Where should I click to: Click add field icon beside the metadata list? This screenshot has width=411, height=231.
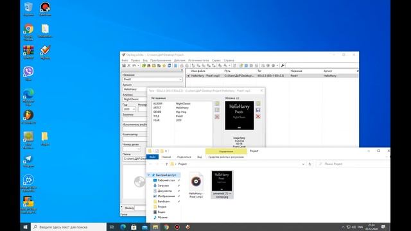pos(217,104)
